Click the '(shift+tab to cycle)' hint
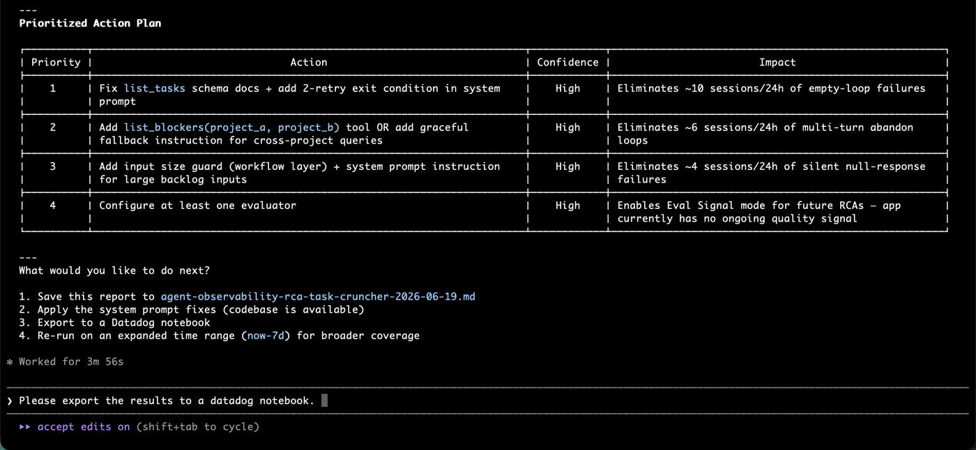This screenshot has height=450, width=976. click(x=197, y=427)
